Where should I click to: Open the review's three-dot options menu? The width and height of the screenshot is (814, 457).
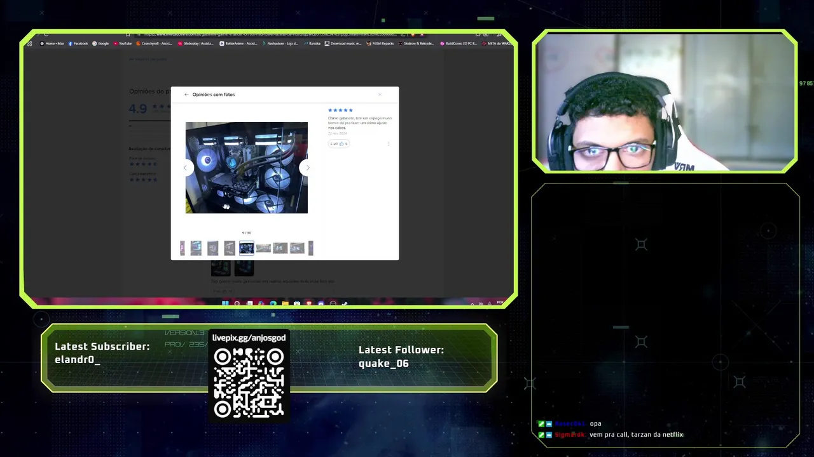tap(389, 143)
